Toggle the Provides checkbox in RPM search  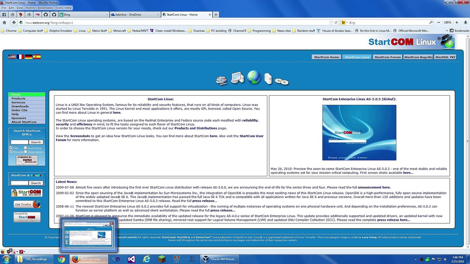11,152
